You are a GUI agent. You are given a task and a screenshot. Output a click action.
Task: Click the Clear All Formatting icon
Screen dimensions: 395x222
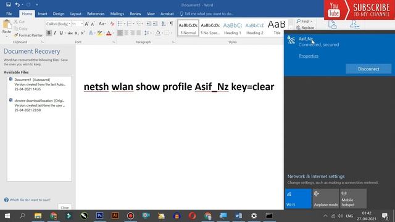click(112, 24)
